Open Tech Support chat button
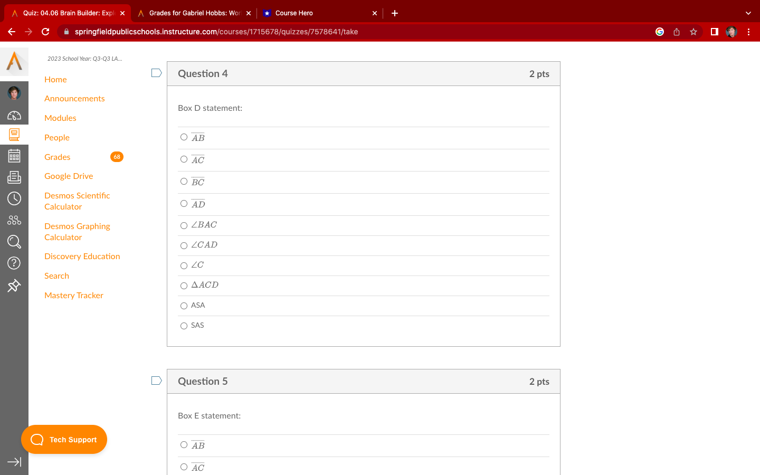This screenshot has height=475, width=760. 64,440
